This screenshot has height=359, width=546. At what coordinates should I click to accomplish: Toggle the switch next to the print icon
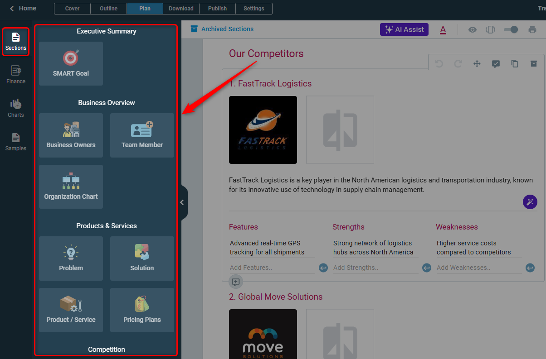[511, 29]
